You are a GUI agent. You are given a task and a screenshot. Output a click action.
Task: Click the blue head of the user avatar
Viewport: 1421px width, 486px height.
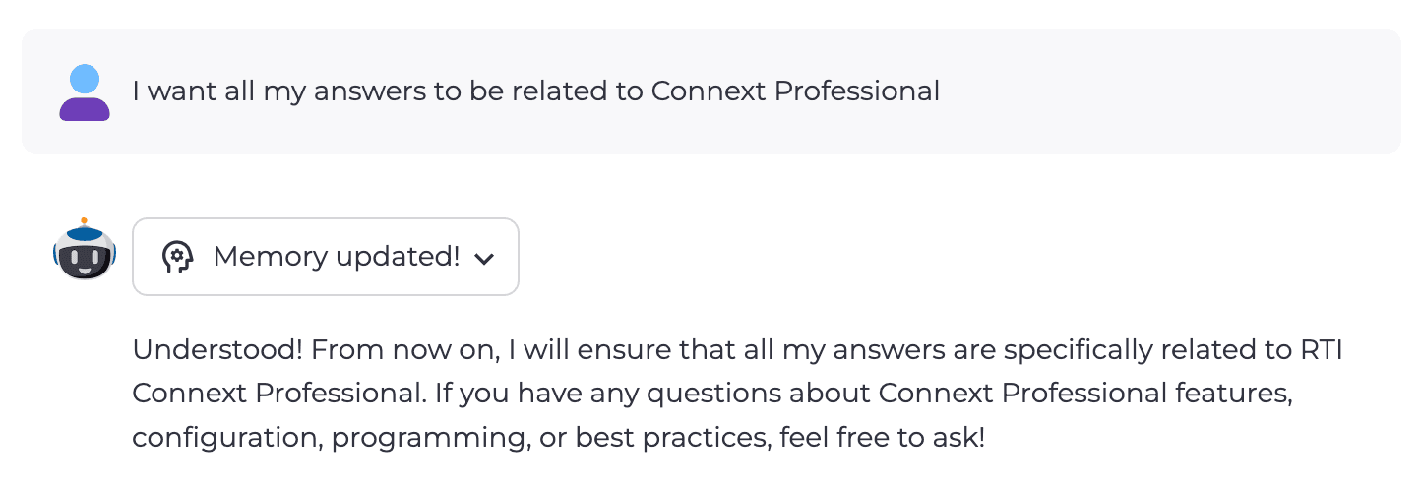(86, 78)
